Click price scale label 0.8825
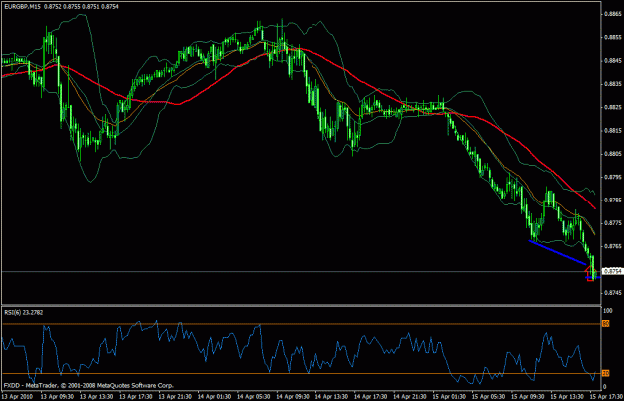 click(613, 107)
